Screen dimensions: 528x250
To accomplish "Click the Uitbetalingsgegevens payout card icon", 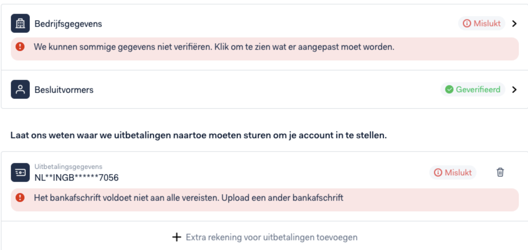I will pyautogui.click(x=20, y=172).
